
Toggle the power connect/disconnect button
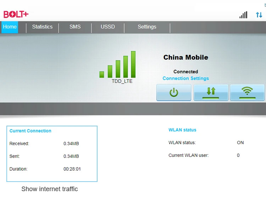tap(174, 92)
